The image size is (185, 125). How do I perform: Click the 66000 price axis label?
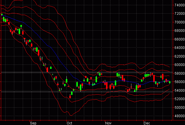pos(179,39)
